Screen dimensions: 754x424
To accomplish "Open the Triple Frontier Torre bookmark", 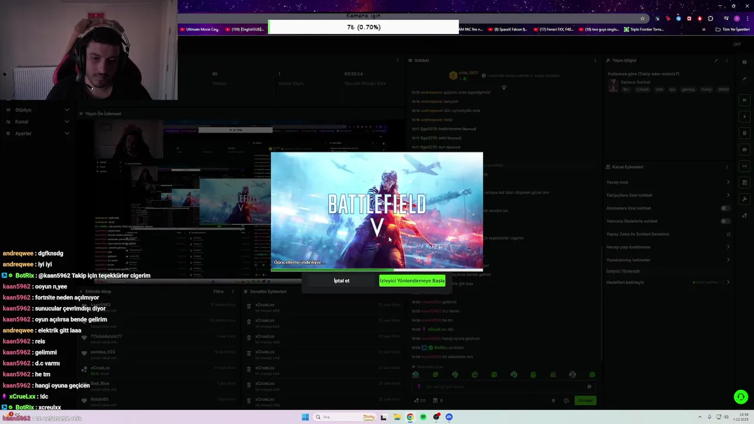I will click(644, 29).
